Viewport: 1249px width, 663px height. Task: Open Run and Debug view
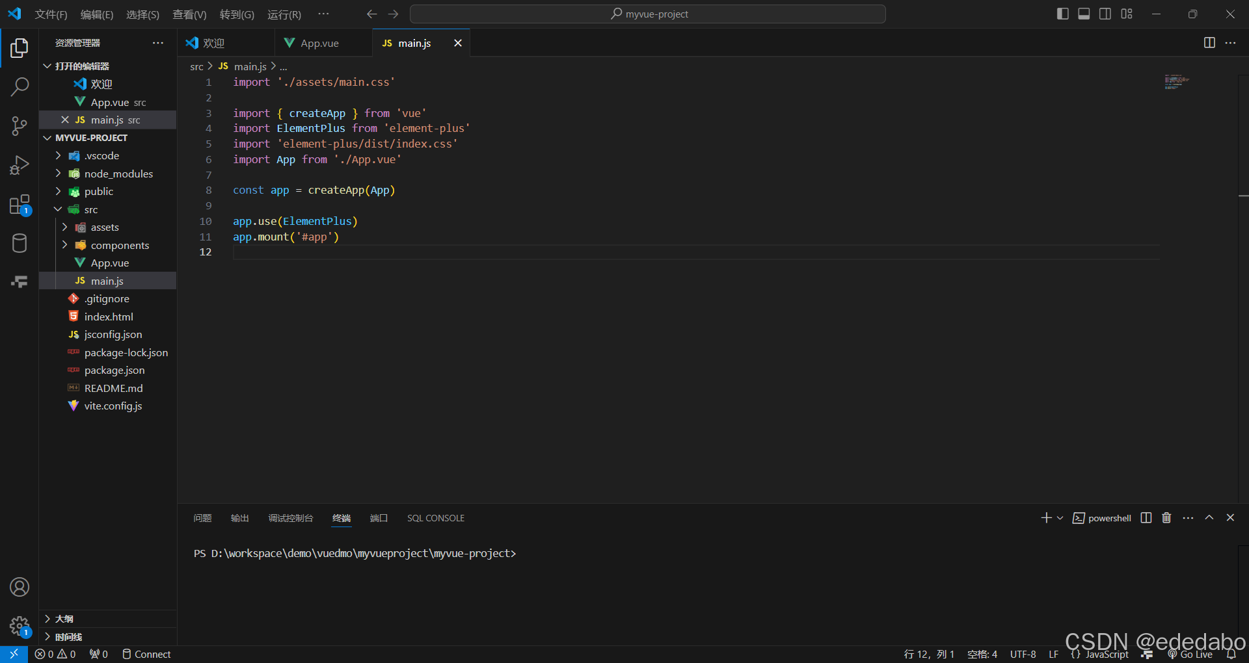coord(20,165)
